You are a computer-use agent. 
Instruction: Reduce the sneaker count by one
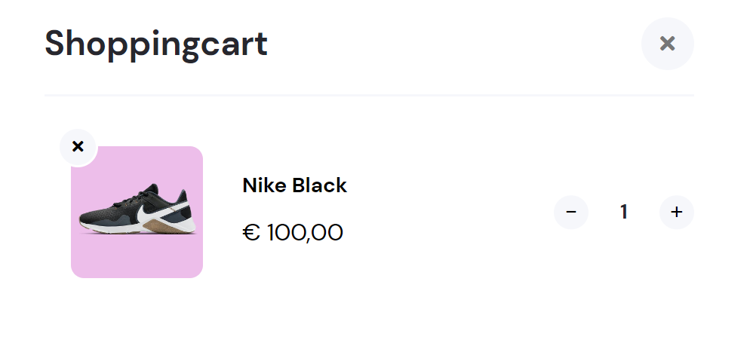point(571,212)
